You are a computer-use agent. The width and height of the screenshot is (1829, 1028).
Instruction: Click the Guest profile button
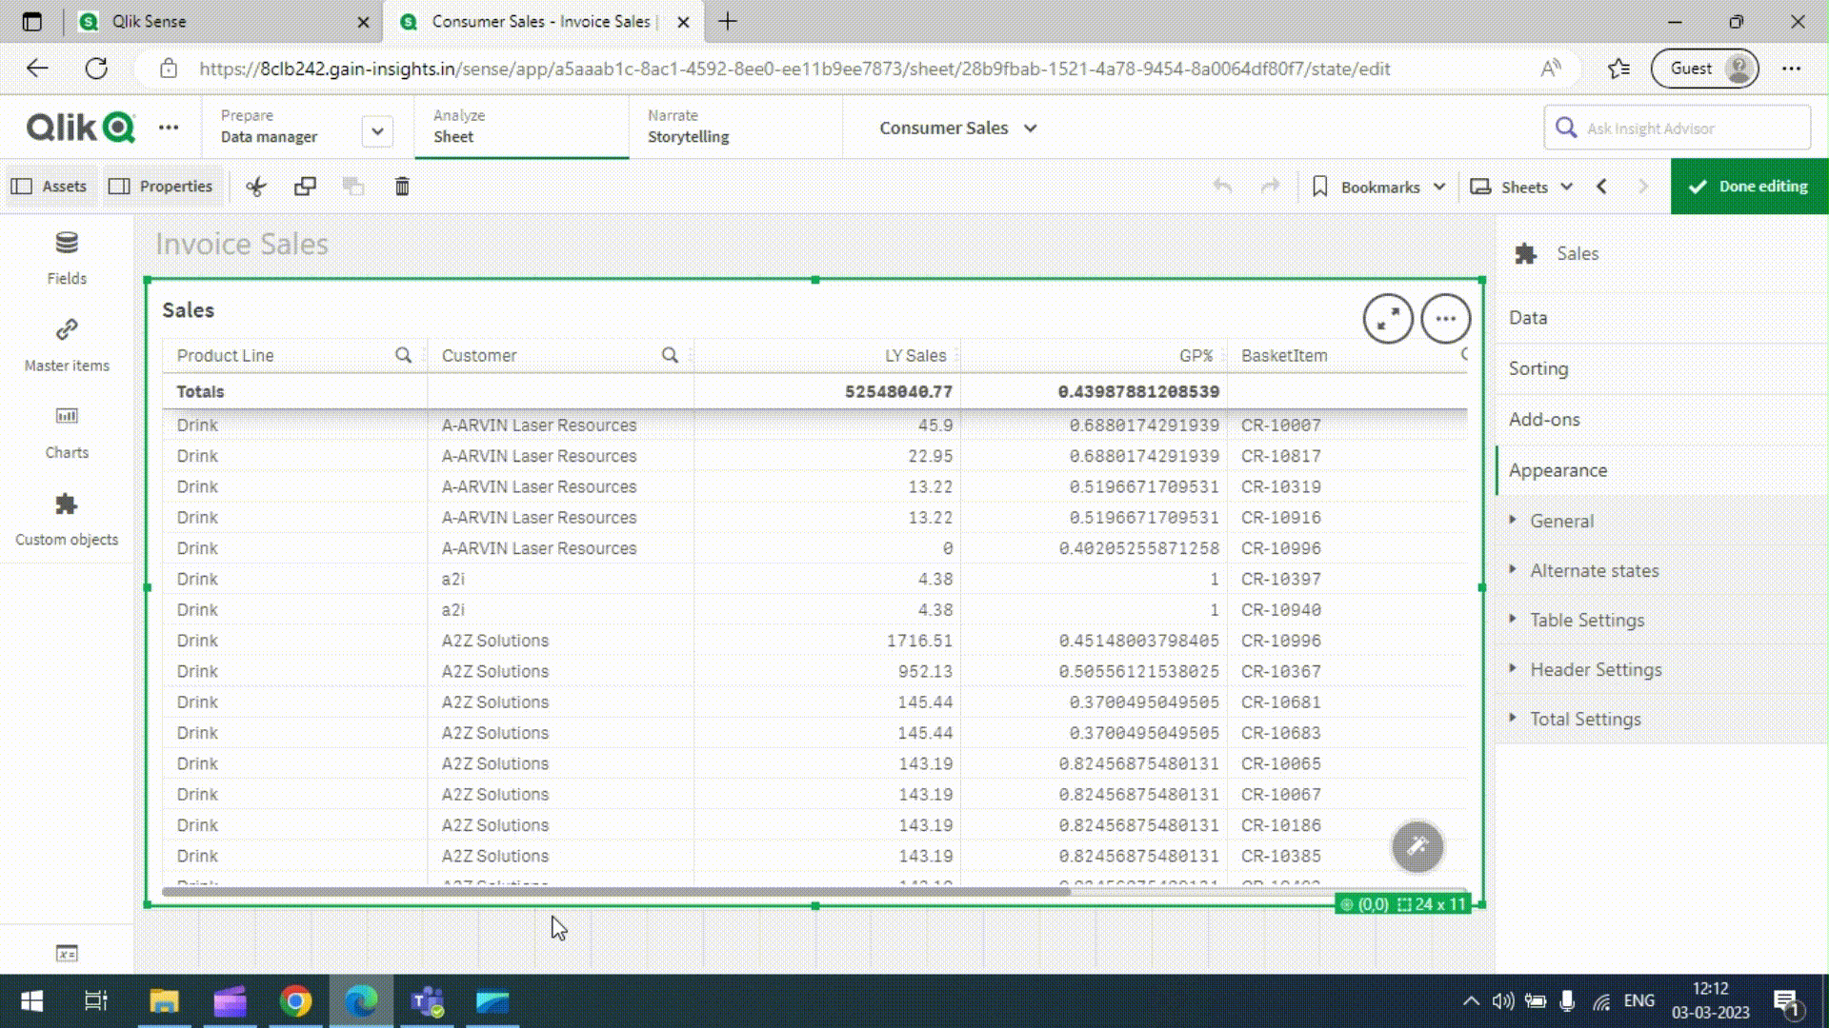1705,69
